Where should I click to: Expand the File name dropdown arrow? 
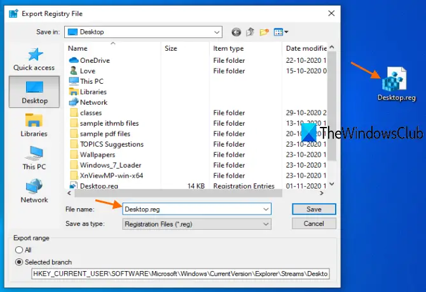pyautogui.click(x=266, y=209)
